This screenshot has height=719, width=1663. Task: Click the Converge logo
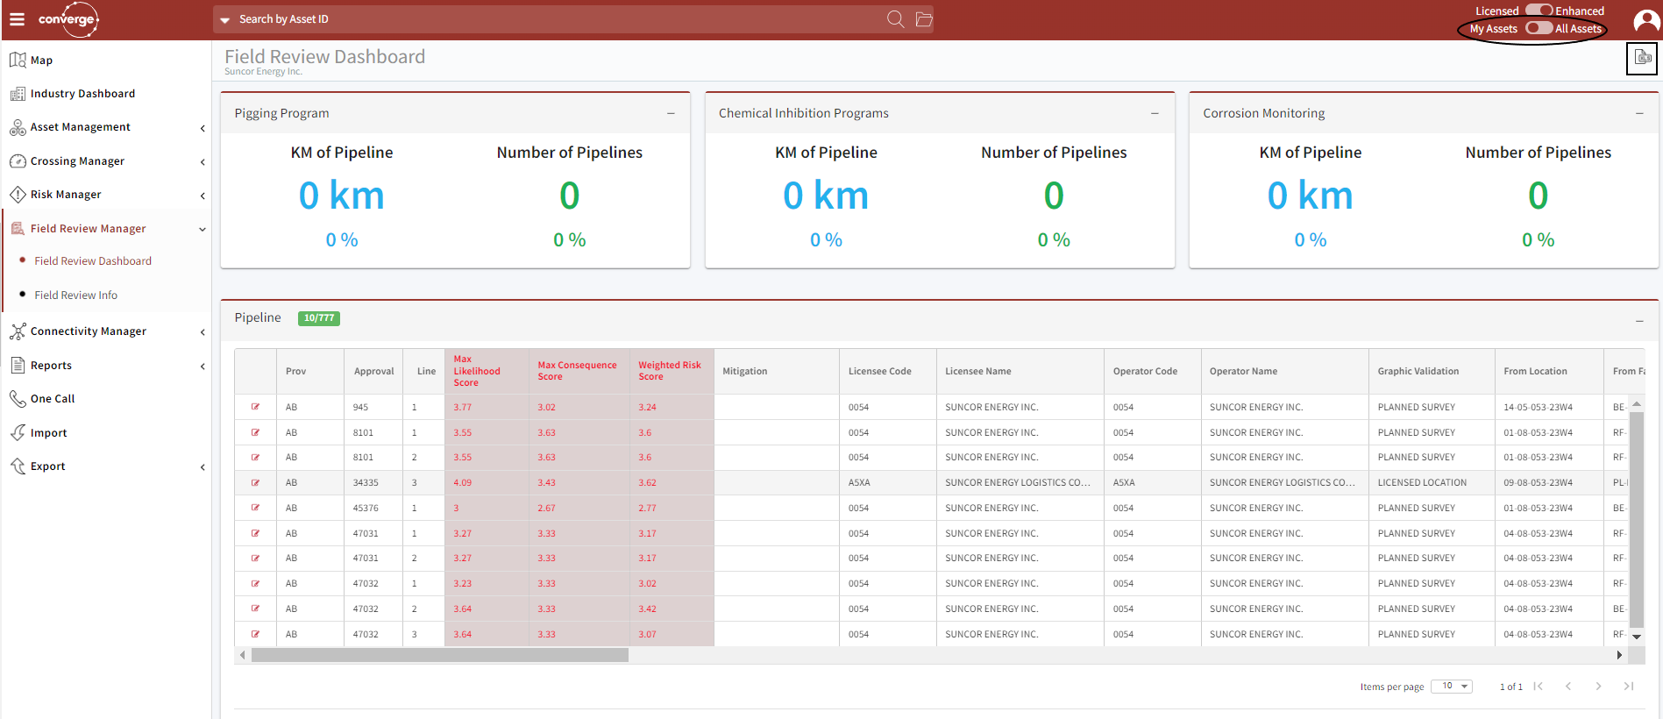68,19
